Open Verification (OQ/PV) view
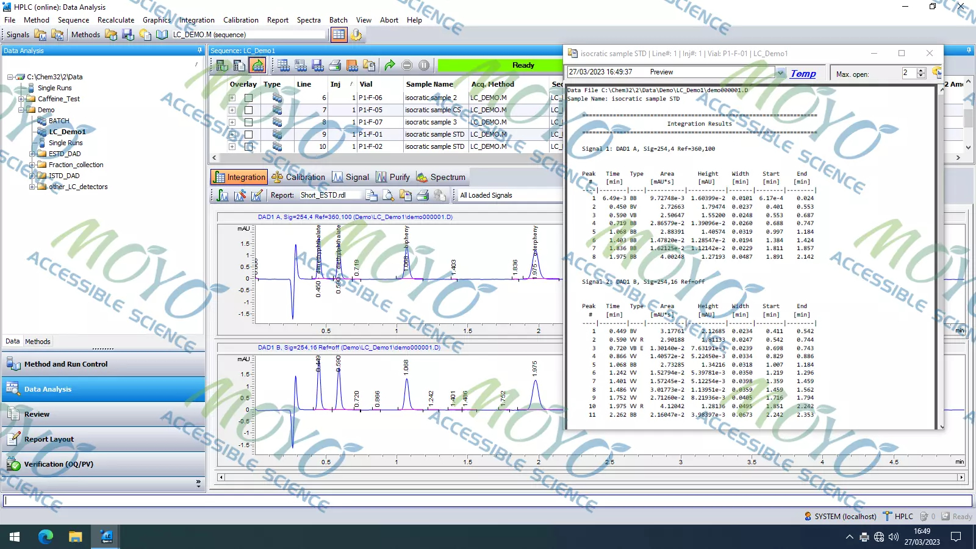 click(103, 464)
